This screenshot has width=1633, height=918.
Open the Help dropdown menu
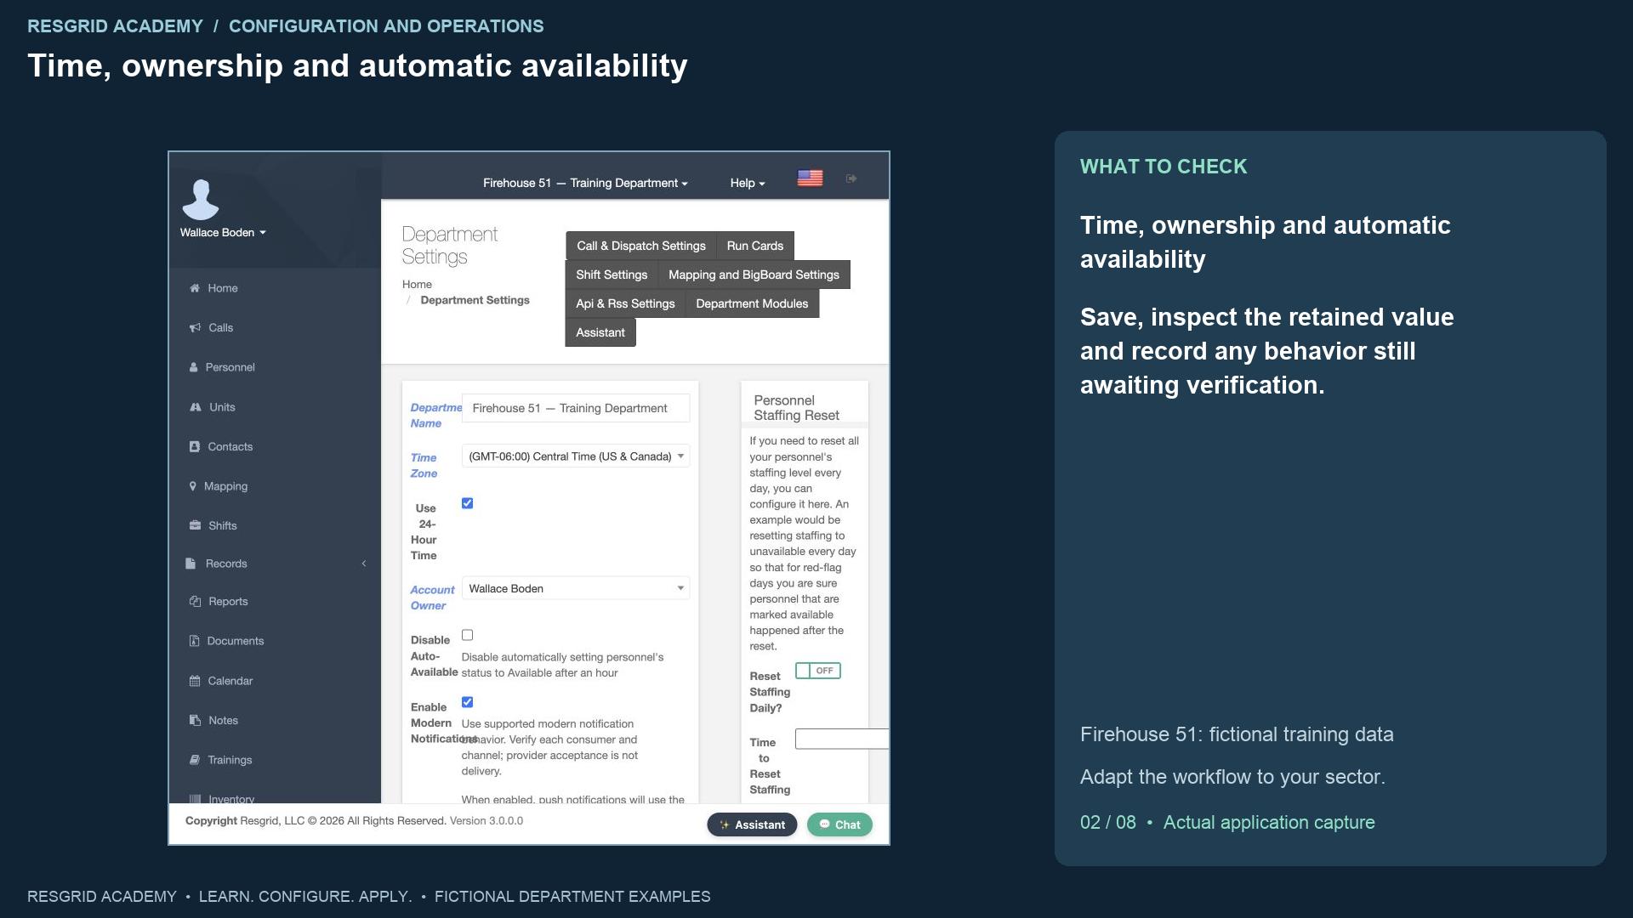748,183
